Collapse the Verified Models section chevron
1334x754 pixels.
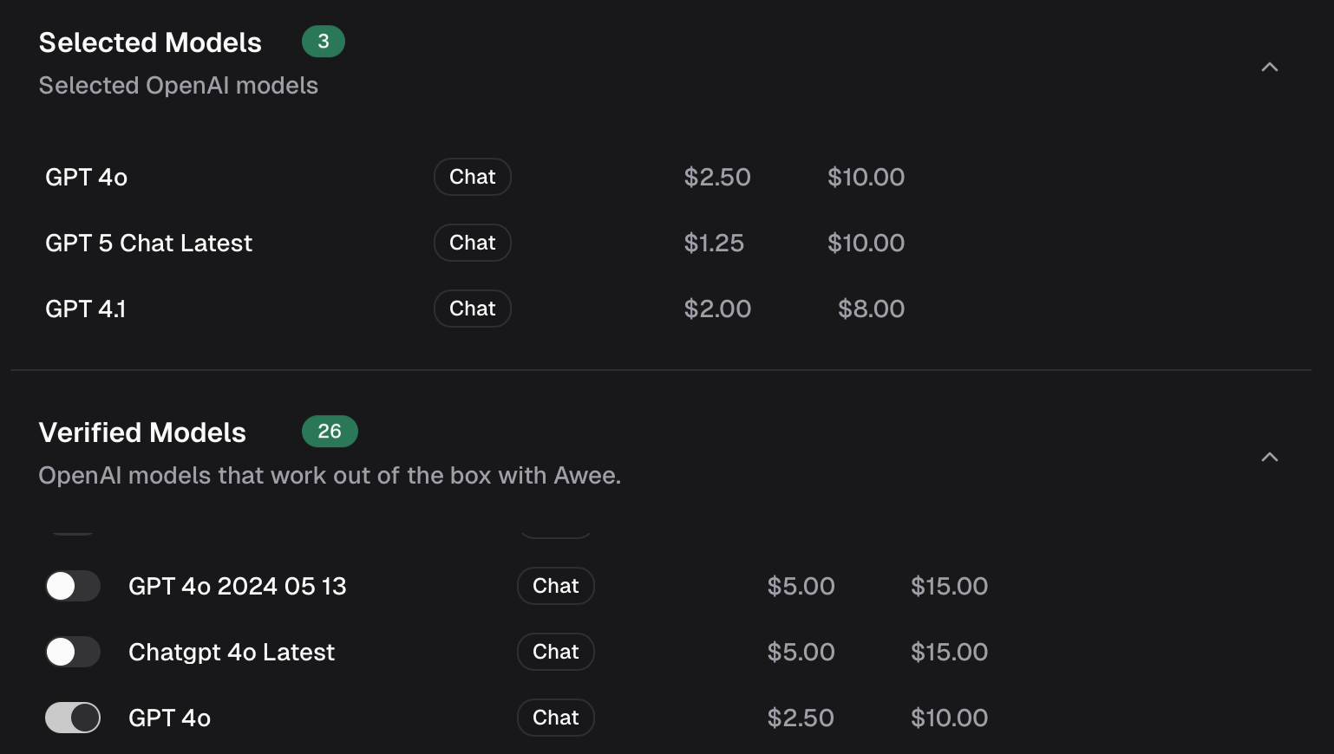(1269, 458)
